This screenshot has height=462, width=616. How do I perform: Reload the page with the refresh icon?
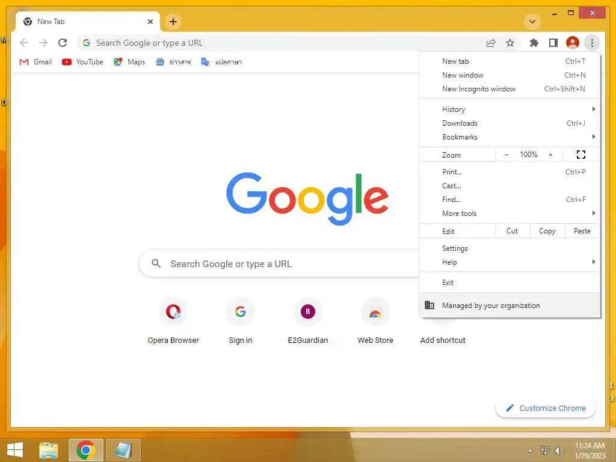63,43
